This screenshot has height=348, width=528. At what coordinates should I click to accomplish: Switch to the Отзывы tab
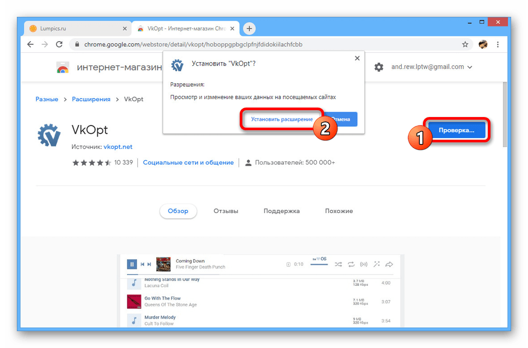(x=225, y=211)
